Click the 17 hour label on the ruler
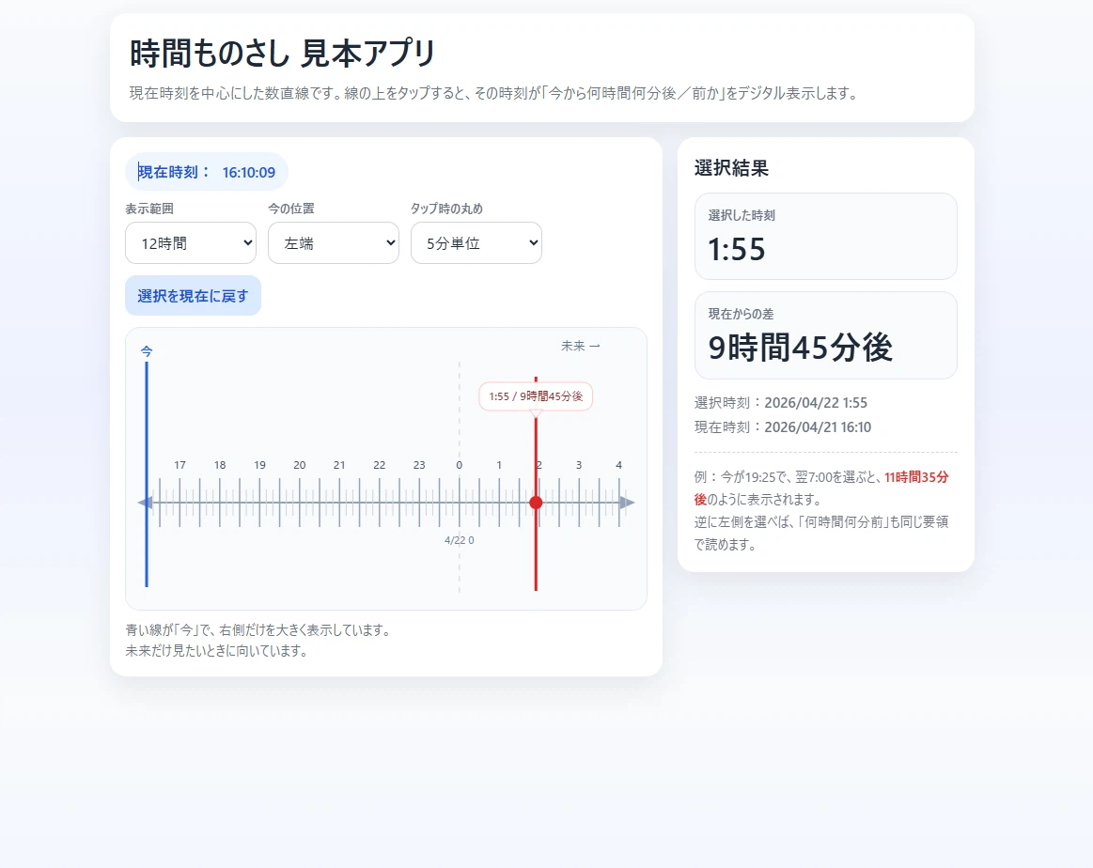The height and width of the screenshot is (868, 1093). [180, 465]
